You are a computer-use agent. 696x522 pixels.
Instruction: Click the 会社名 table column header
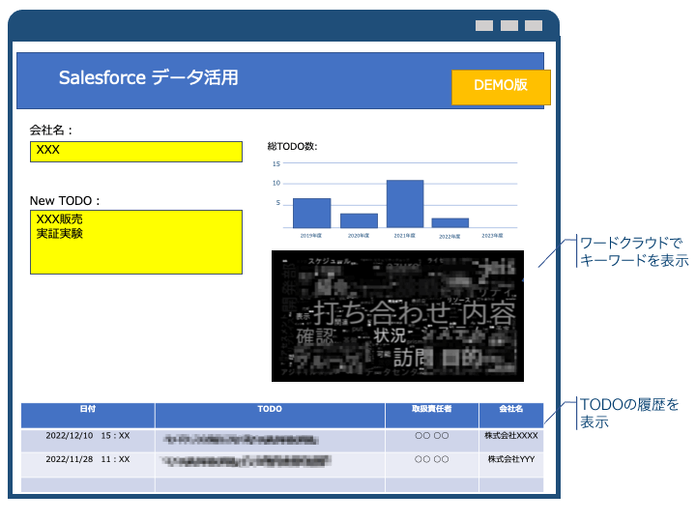tap(511, 415)
